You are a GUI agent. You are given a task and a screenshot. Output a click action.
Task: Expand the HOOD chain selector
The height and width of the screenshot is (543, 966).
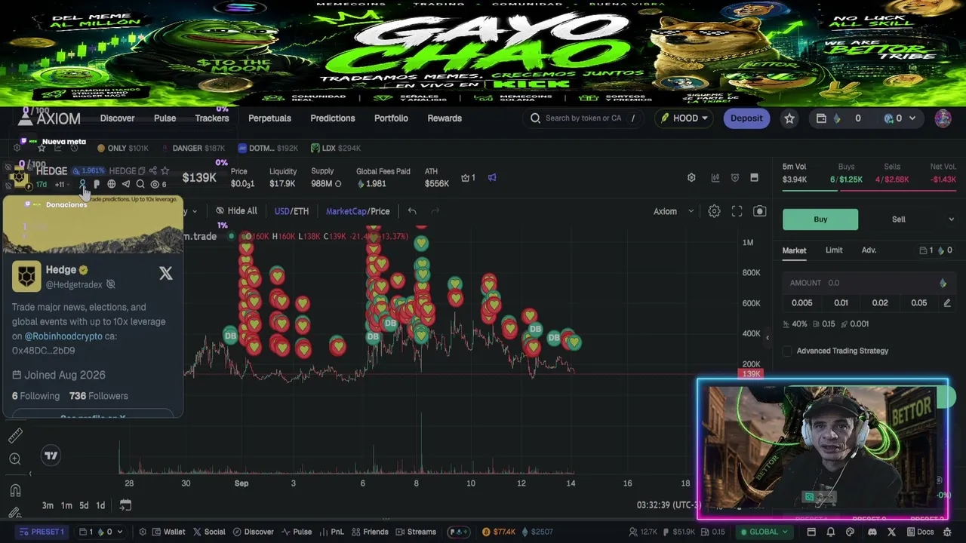685,118
